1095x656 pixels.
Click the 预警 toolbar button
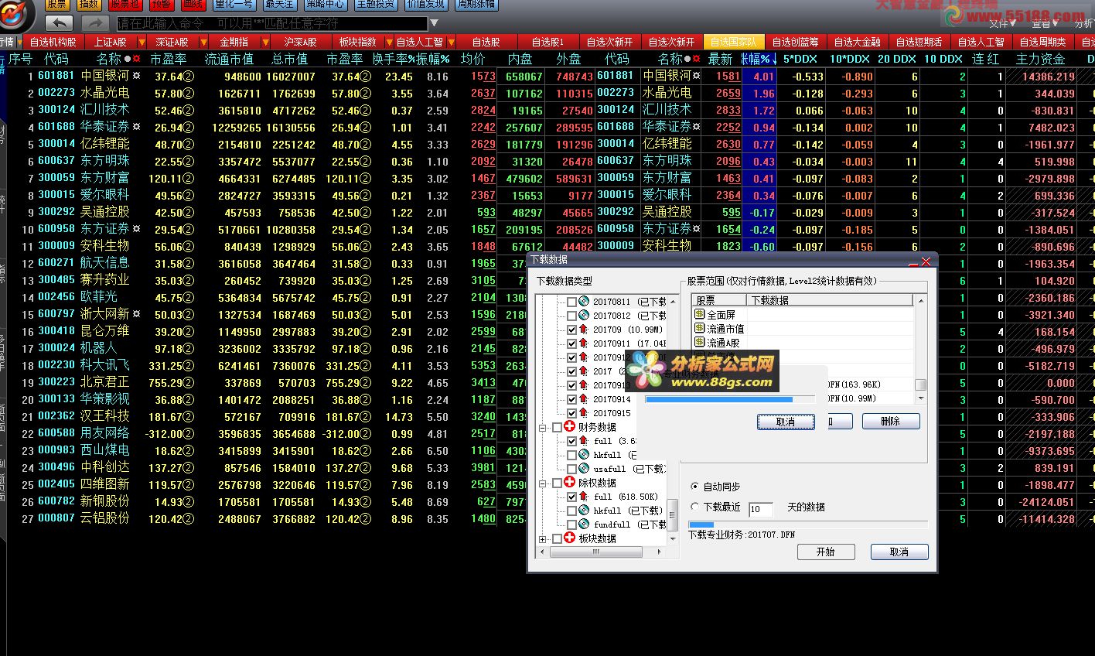[x=162, y=4]
